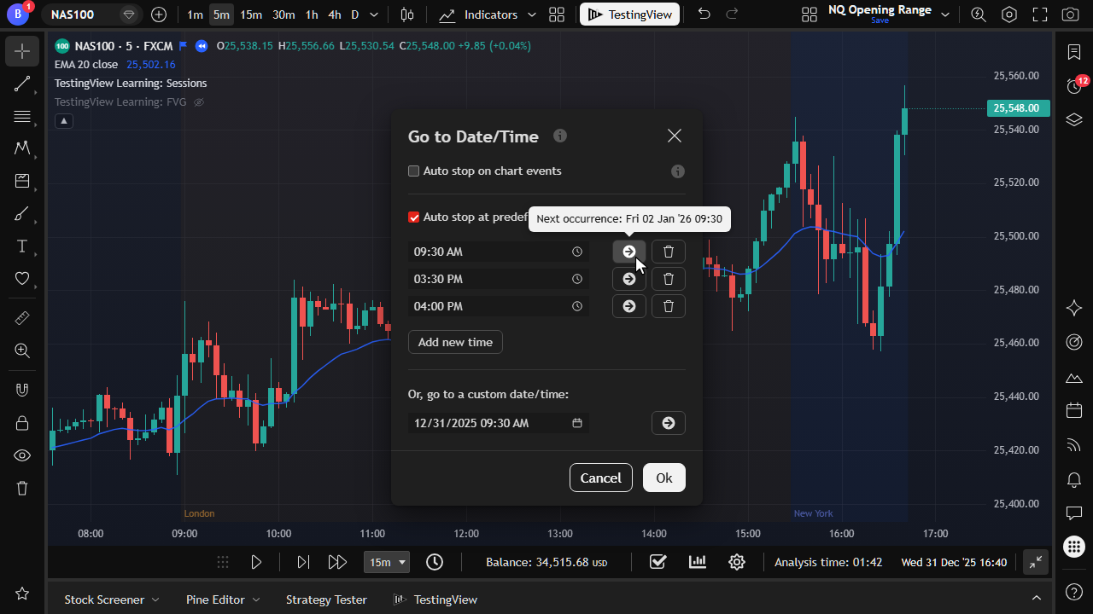Open the NQ Opening Range layout dropdown
Image resolution: width=1093 pixels, height=614 pixels.
click(x=945, y=14)
